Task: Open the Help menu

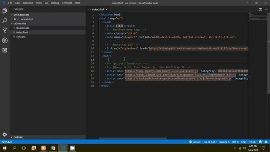Action: (x=78, y=3)
